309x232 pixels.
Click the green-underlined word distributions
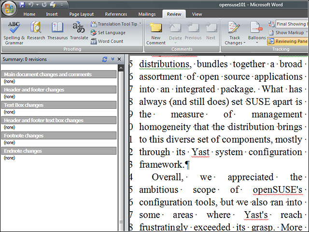[165, 64]
